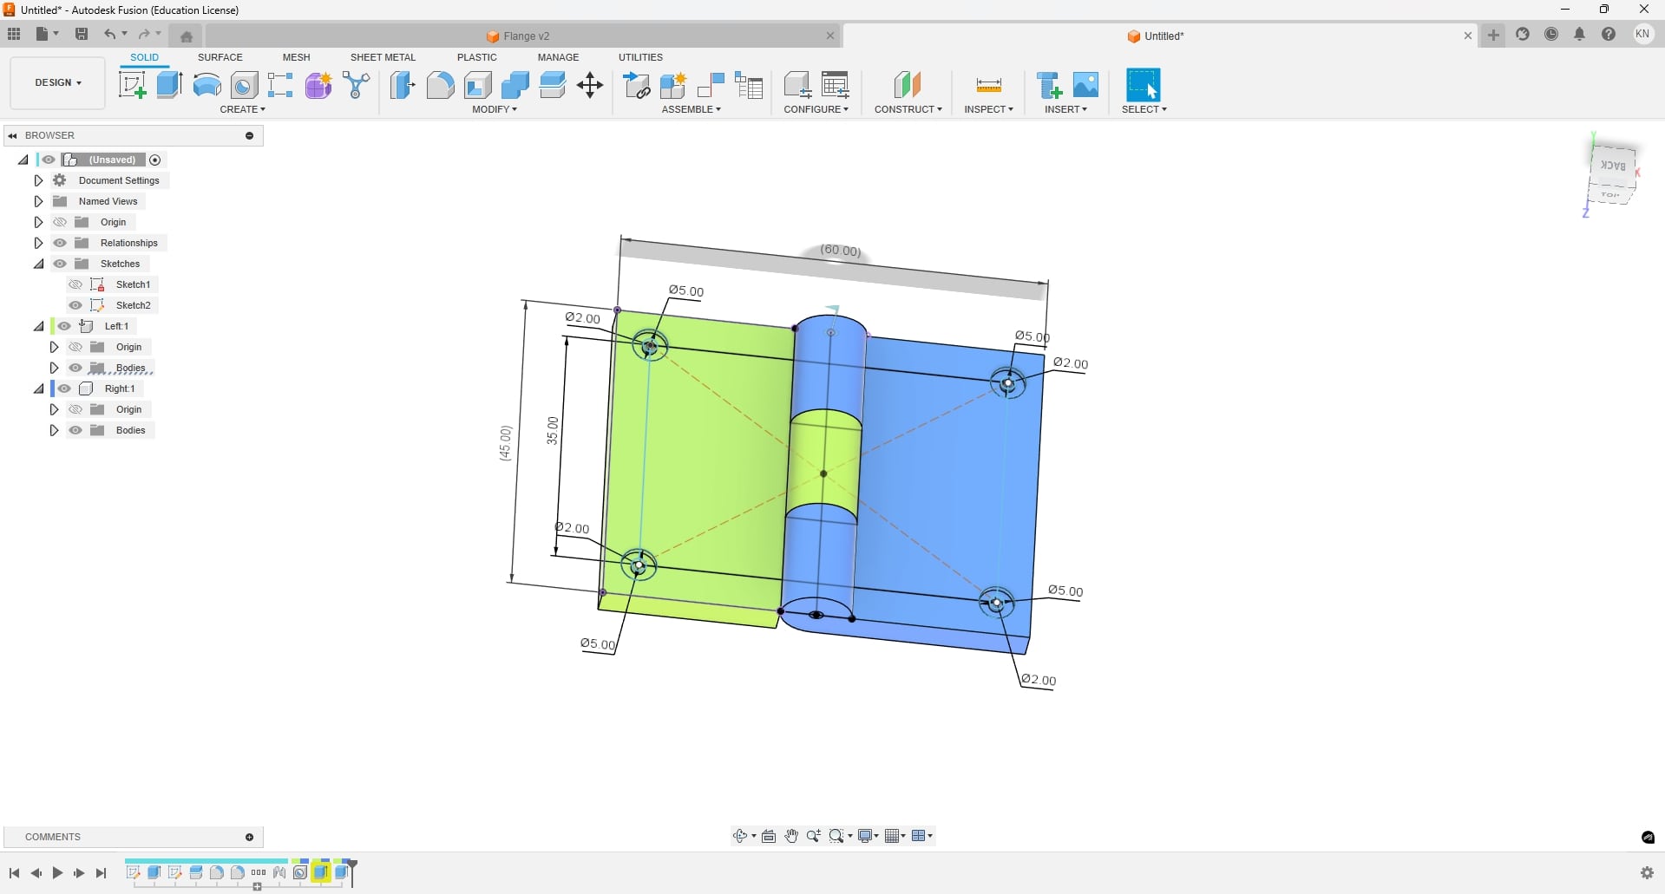Select the Pan hand tool
Viewport: 1665px width, 894px height.
(x=791, y=836)
